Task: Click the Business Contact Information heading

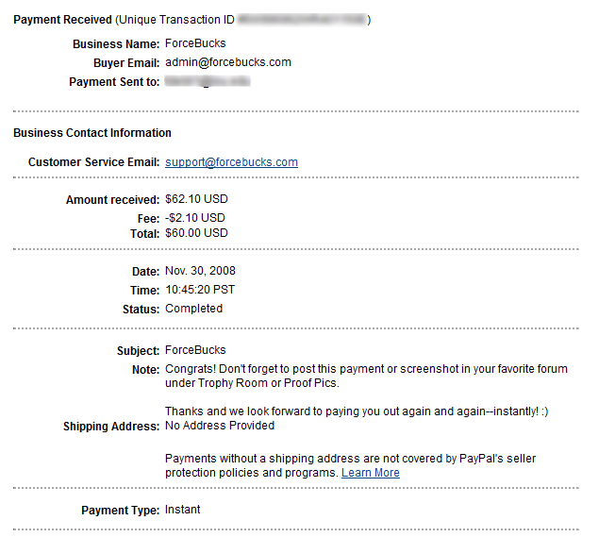Action: (x=92, y=133)
